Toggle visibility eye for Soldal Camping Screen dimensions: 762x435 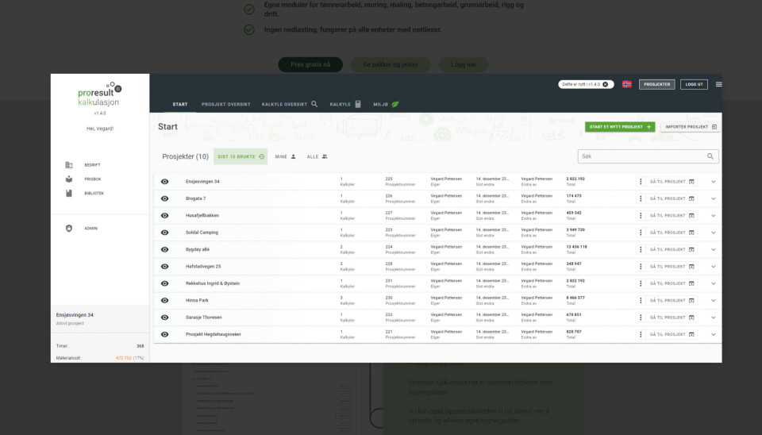click(x=164, y=233)
